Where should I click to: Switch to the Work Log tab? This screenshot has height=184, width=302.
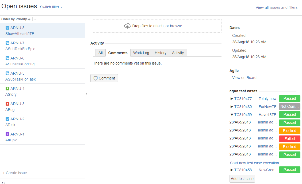(x=141, y=53)
